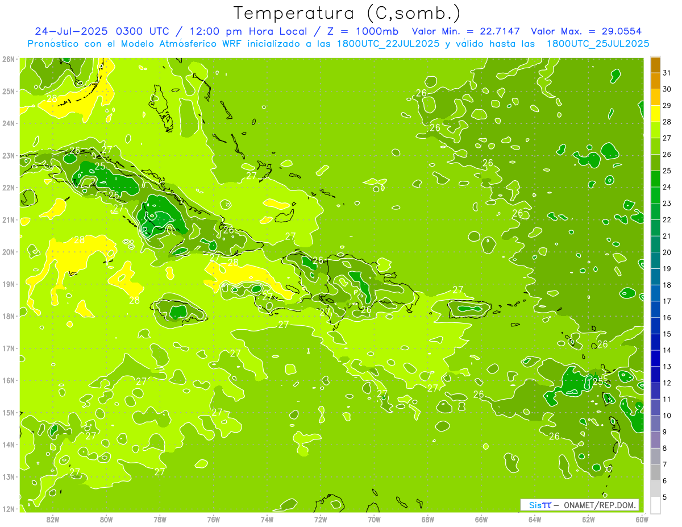
Task: Pick the orange swatch between 30 and 31
Action: pyautogui.click(x=655, y=81)
